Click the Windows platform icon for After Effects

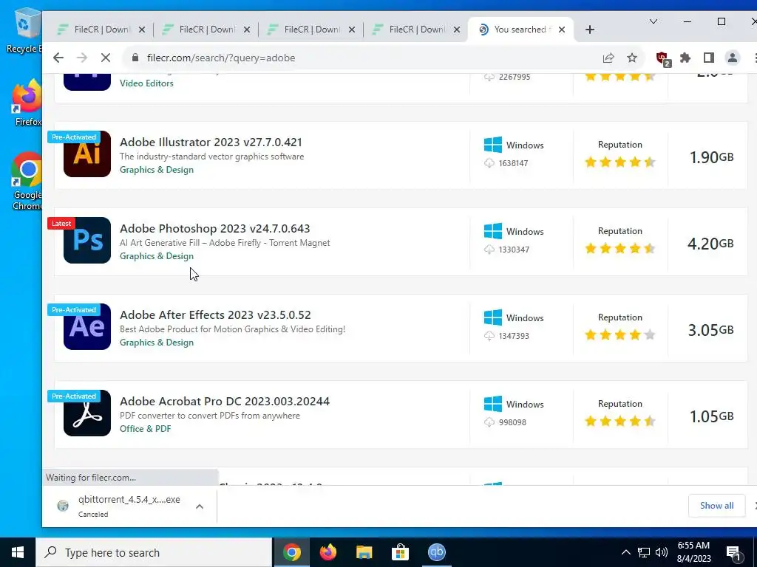493,317
